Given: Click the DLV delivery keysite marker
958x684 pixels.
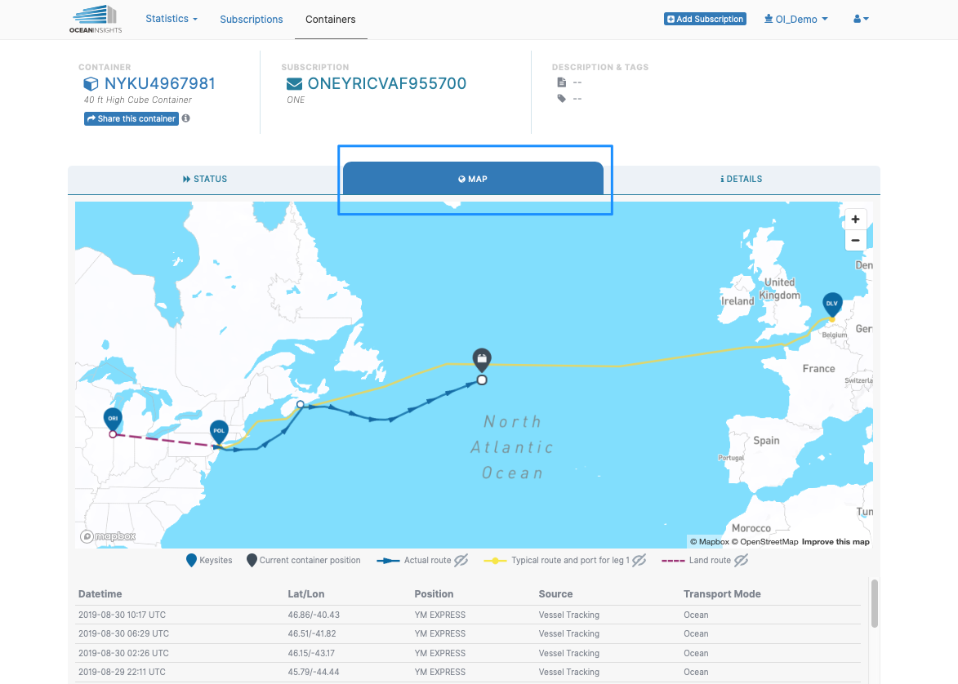Looking at the screenshot, I should click(832, 304).
